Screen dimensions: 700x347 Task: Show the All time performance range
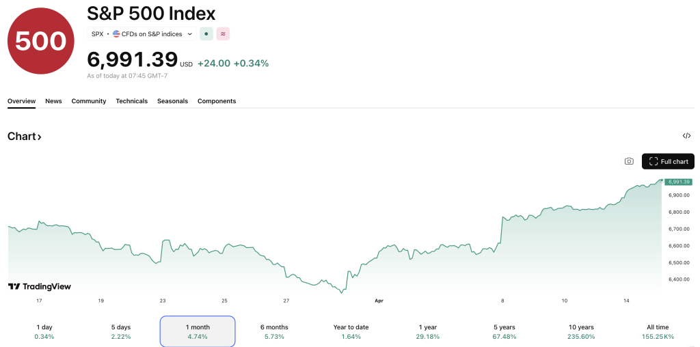click(658, 331)
